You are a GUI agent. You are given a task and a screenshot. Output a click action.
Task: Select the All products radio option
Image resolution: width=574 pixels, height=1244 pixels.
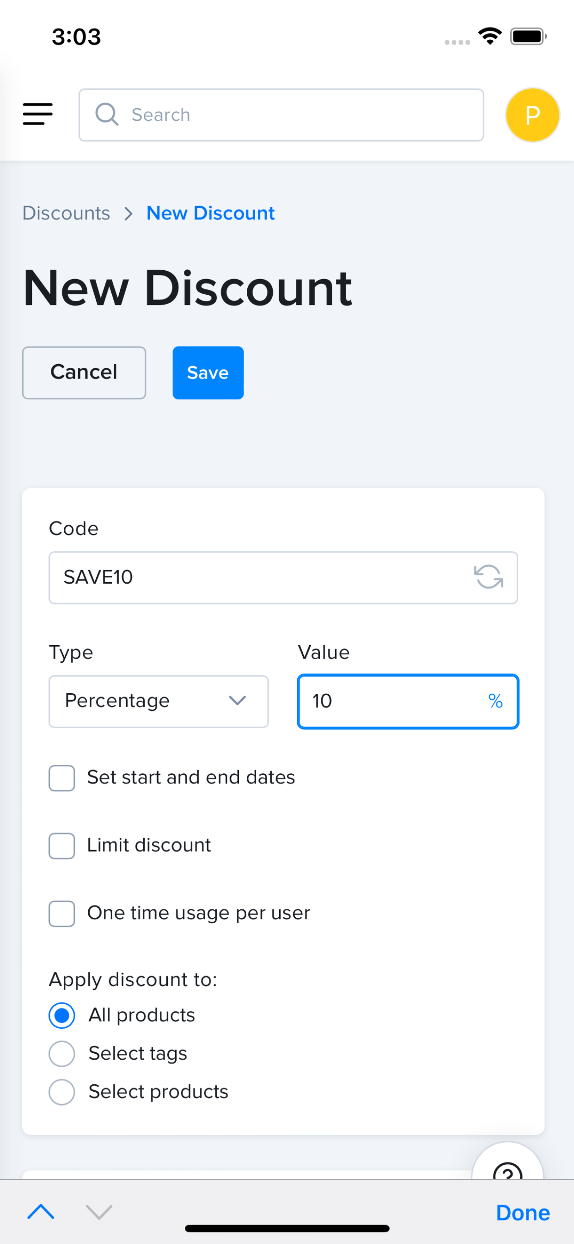(x=62, y=1015)
